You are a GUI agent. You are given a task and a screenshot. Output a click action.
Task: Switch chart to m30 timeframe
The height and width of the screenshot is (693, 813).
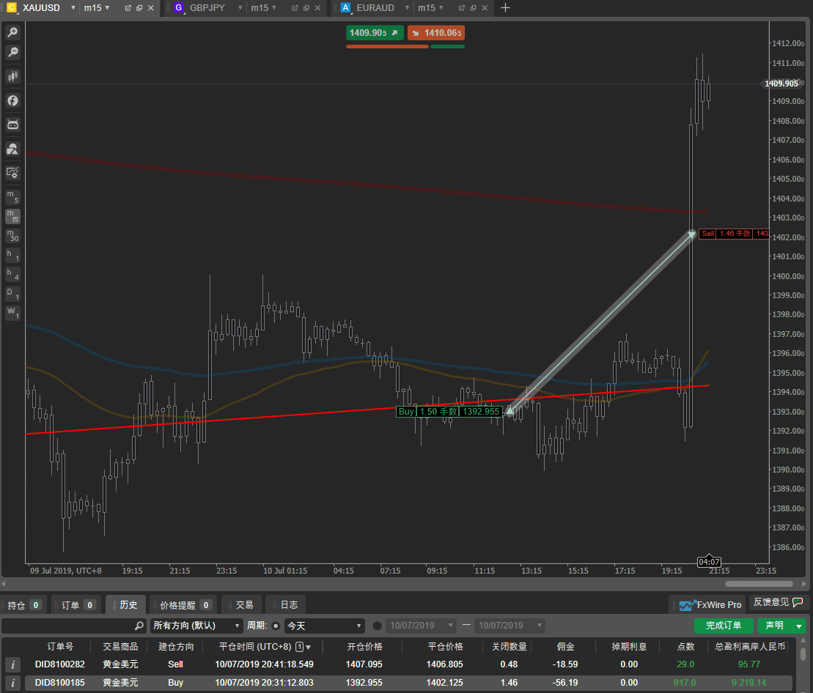12,236
